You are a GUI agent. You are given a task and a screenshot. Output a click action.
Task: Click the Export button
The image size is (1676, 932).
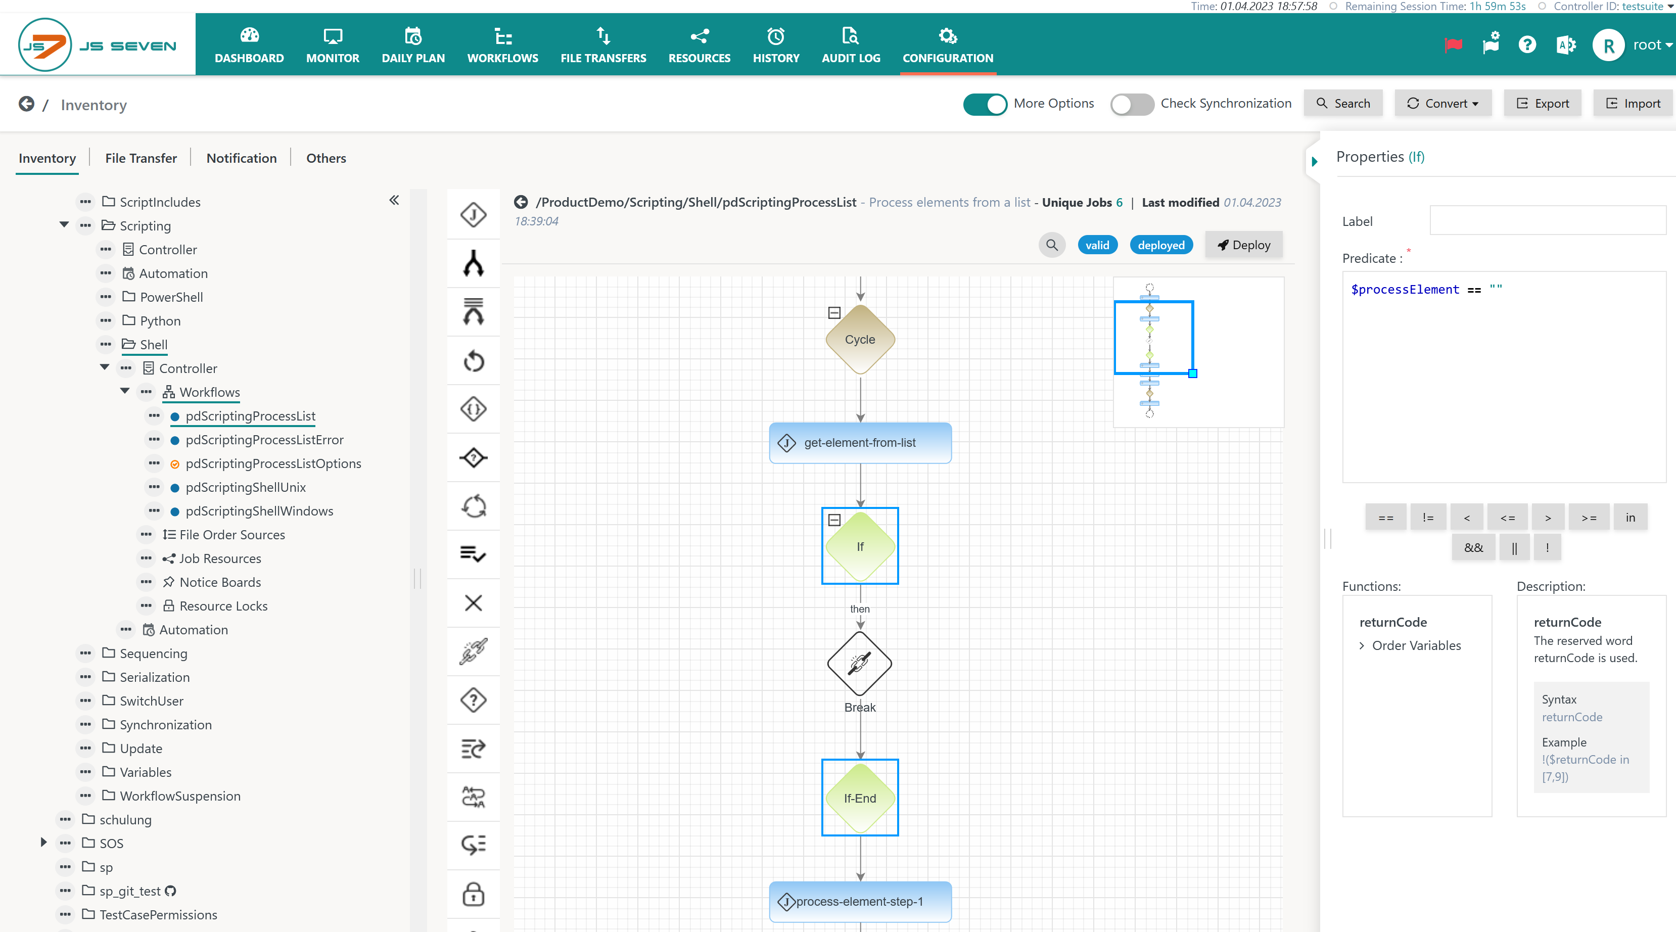tap(1542, 104)
